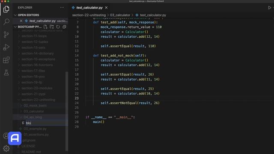Click 'mock_response.return_value = 110' line

[131, 27]
